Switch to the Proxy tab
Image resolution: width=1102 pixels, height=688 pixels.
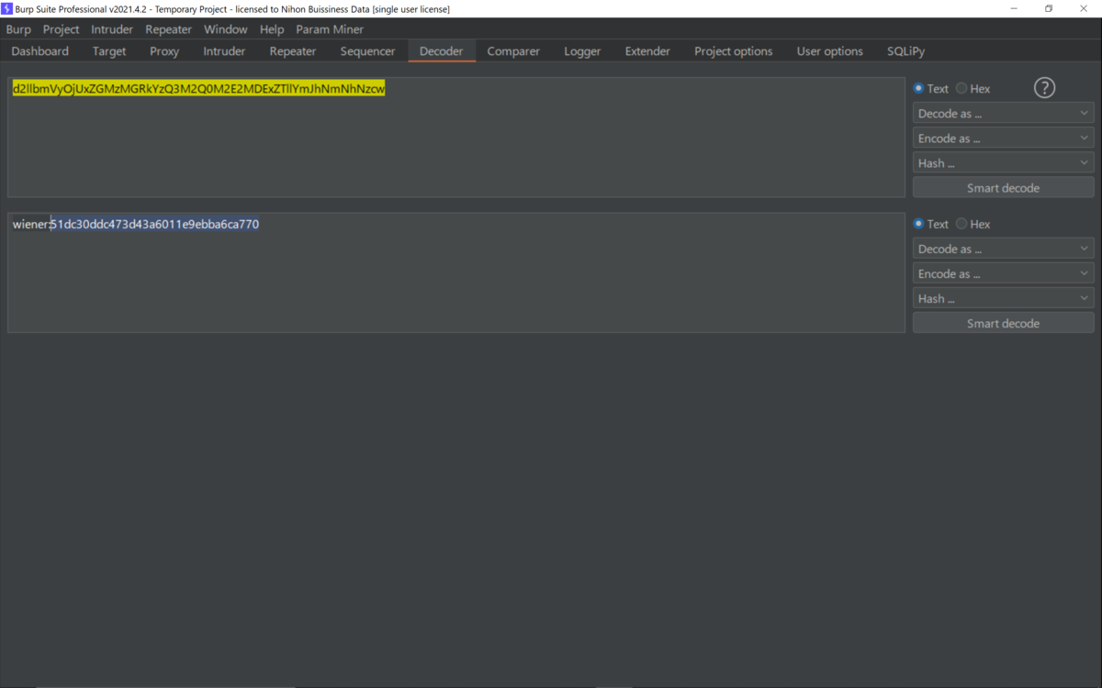point(164,51)
